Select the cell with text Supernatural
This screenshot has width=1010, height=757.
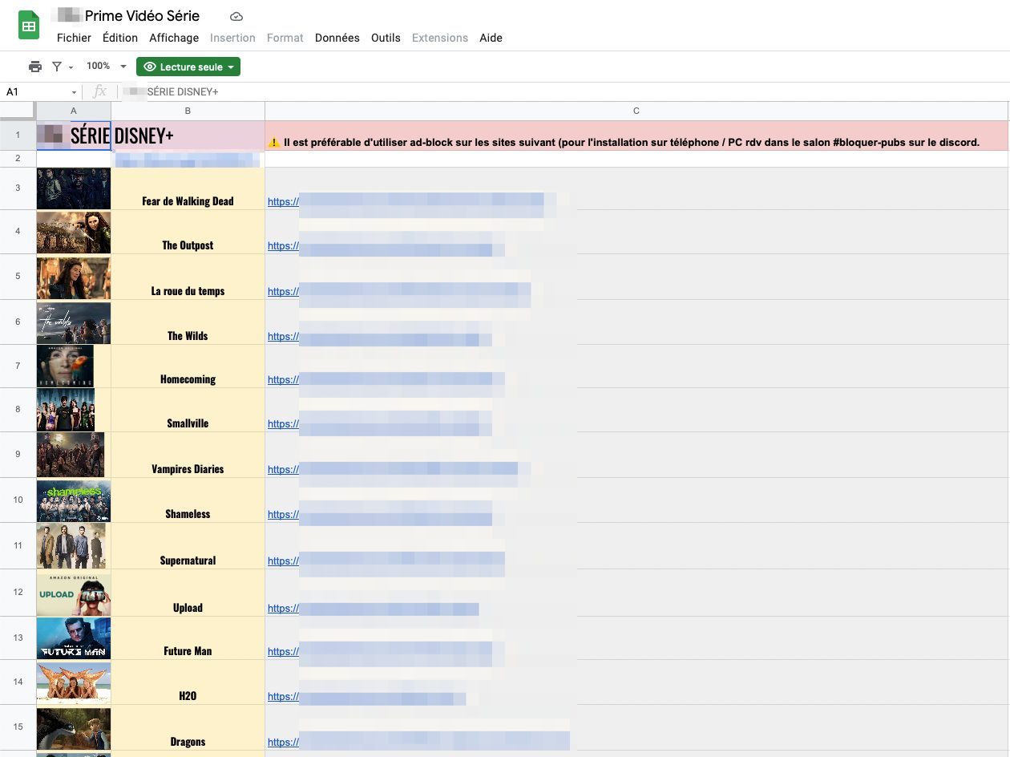188,546
